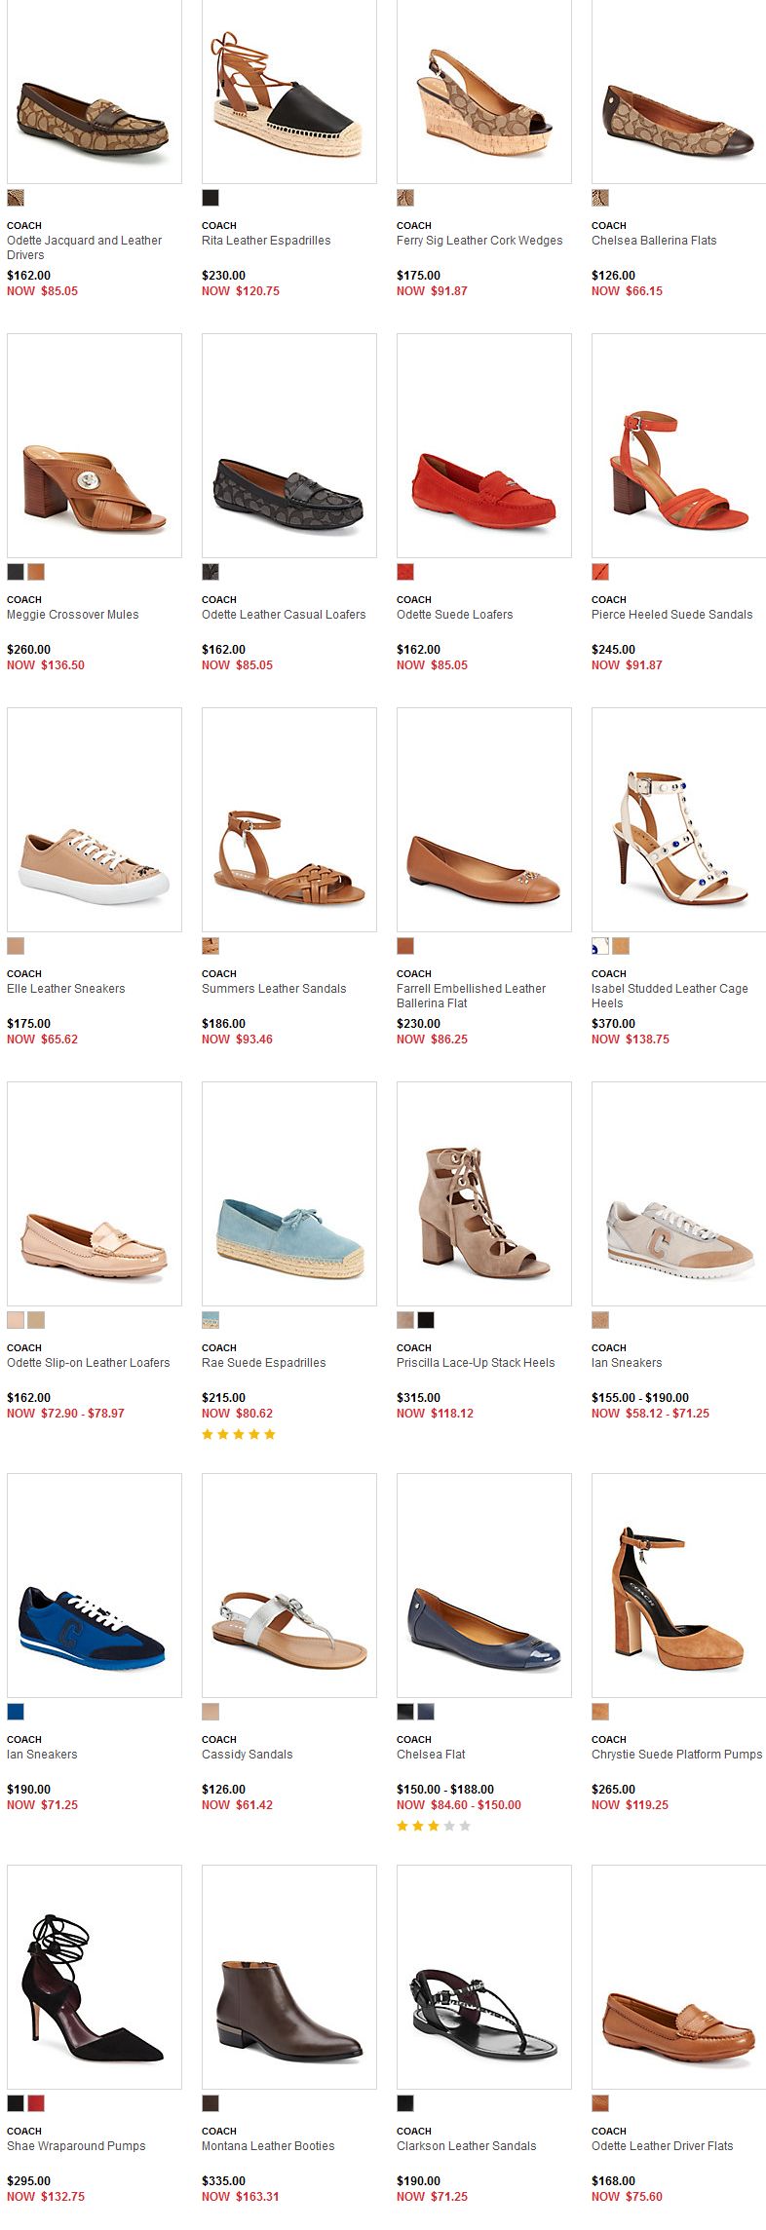View the Montana Leather Booties photo

point(288,1977)
